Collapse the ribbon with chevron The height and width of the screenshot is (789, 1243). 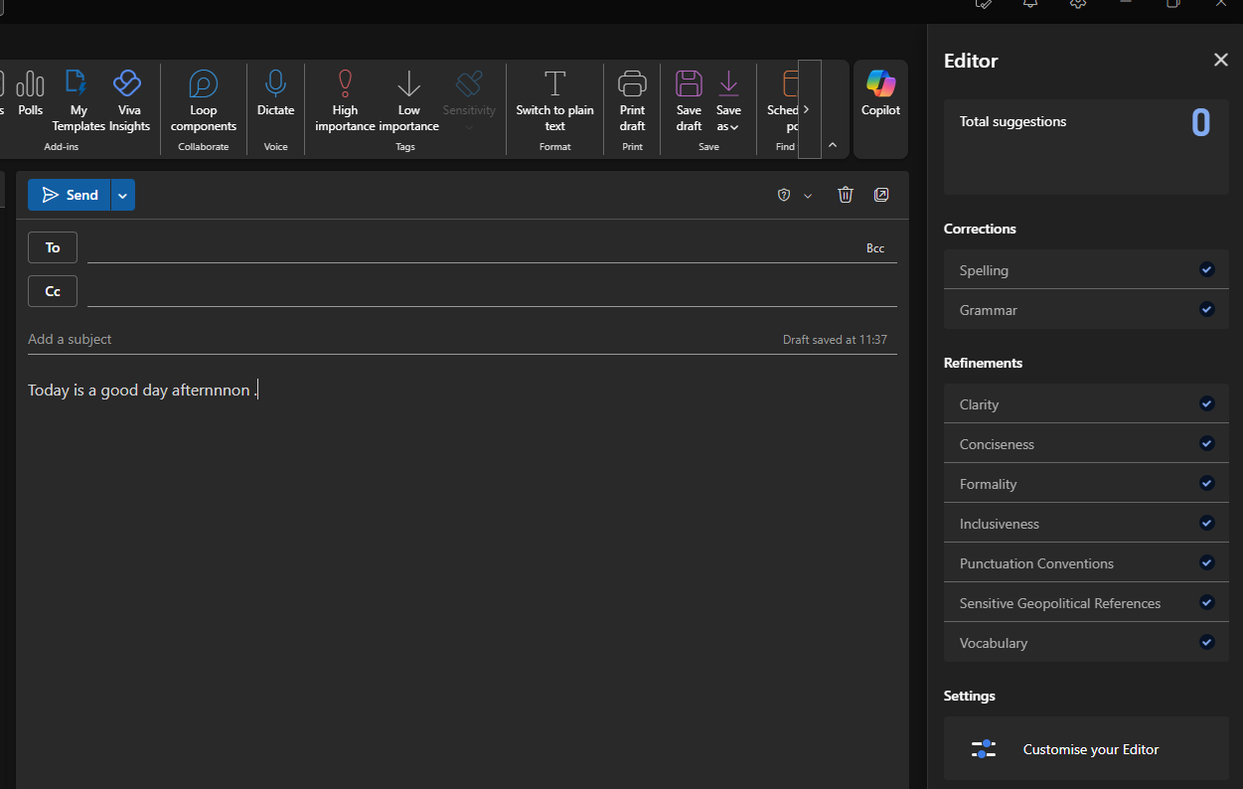[833, 145]
